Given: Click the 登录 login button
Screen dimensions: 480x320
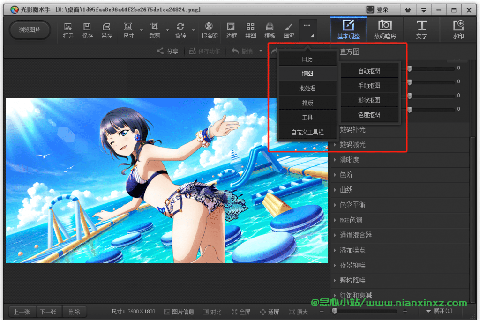Looking at the screenshot, I should (x=378, y=10).
